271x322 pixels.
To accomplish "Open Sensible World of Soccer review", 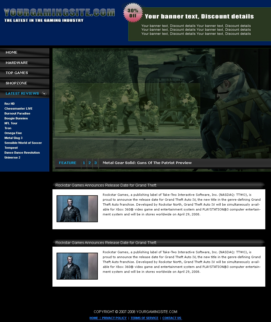I will point(23,143).
